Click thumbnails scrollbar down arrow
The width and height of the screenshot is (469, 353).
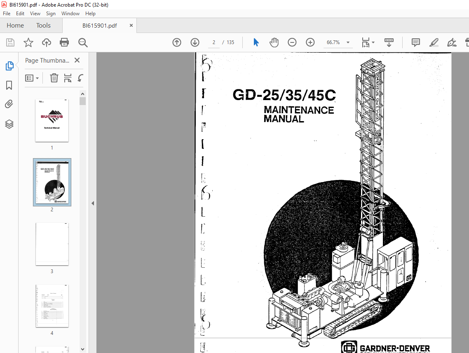pos(83,349)
